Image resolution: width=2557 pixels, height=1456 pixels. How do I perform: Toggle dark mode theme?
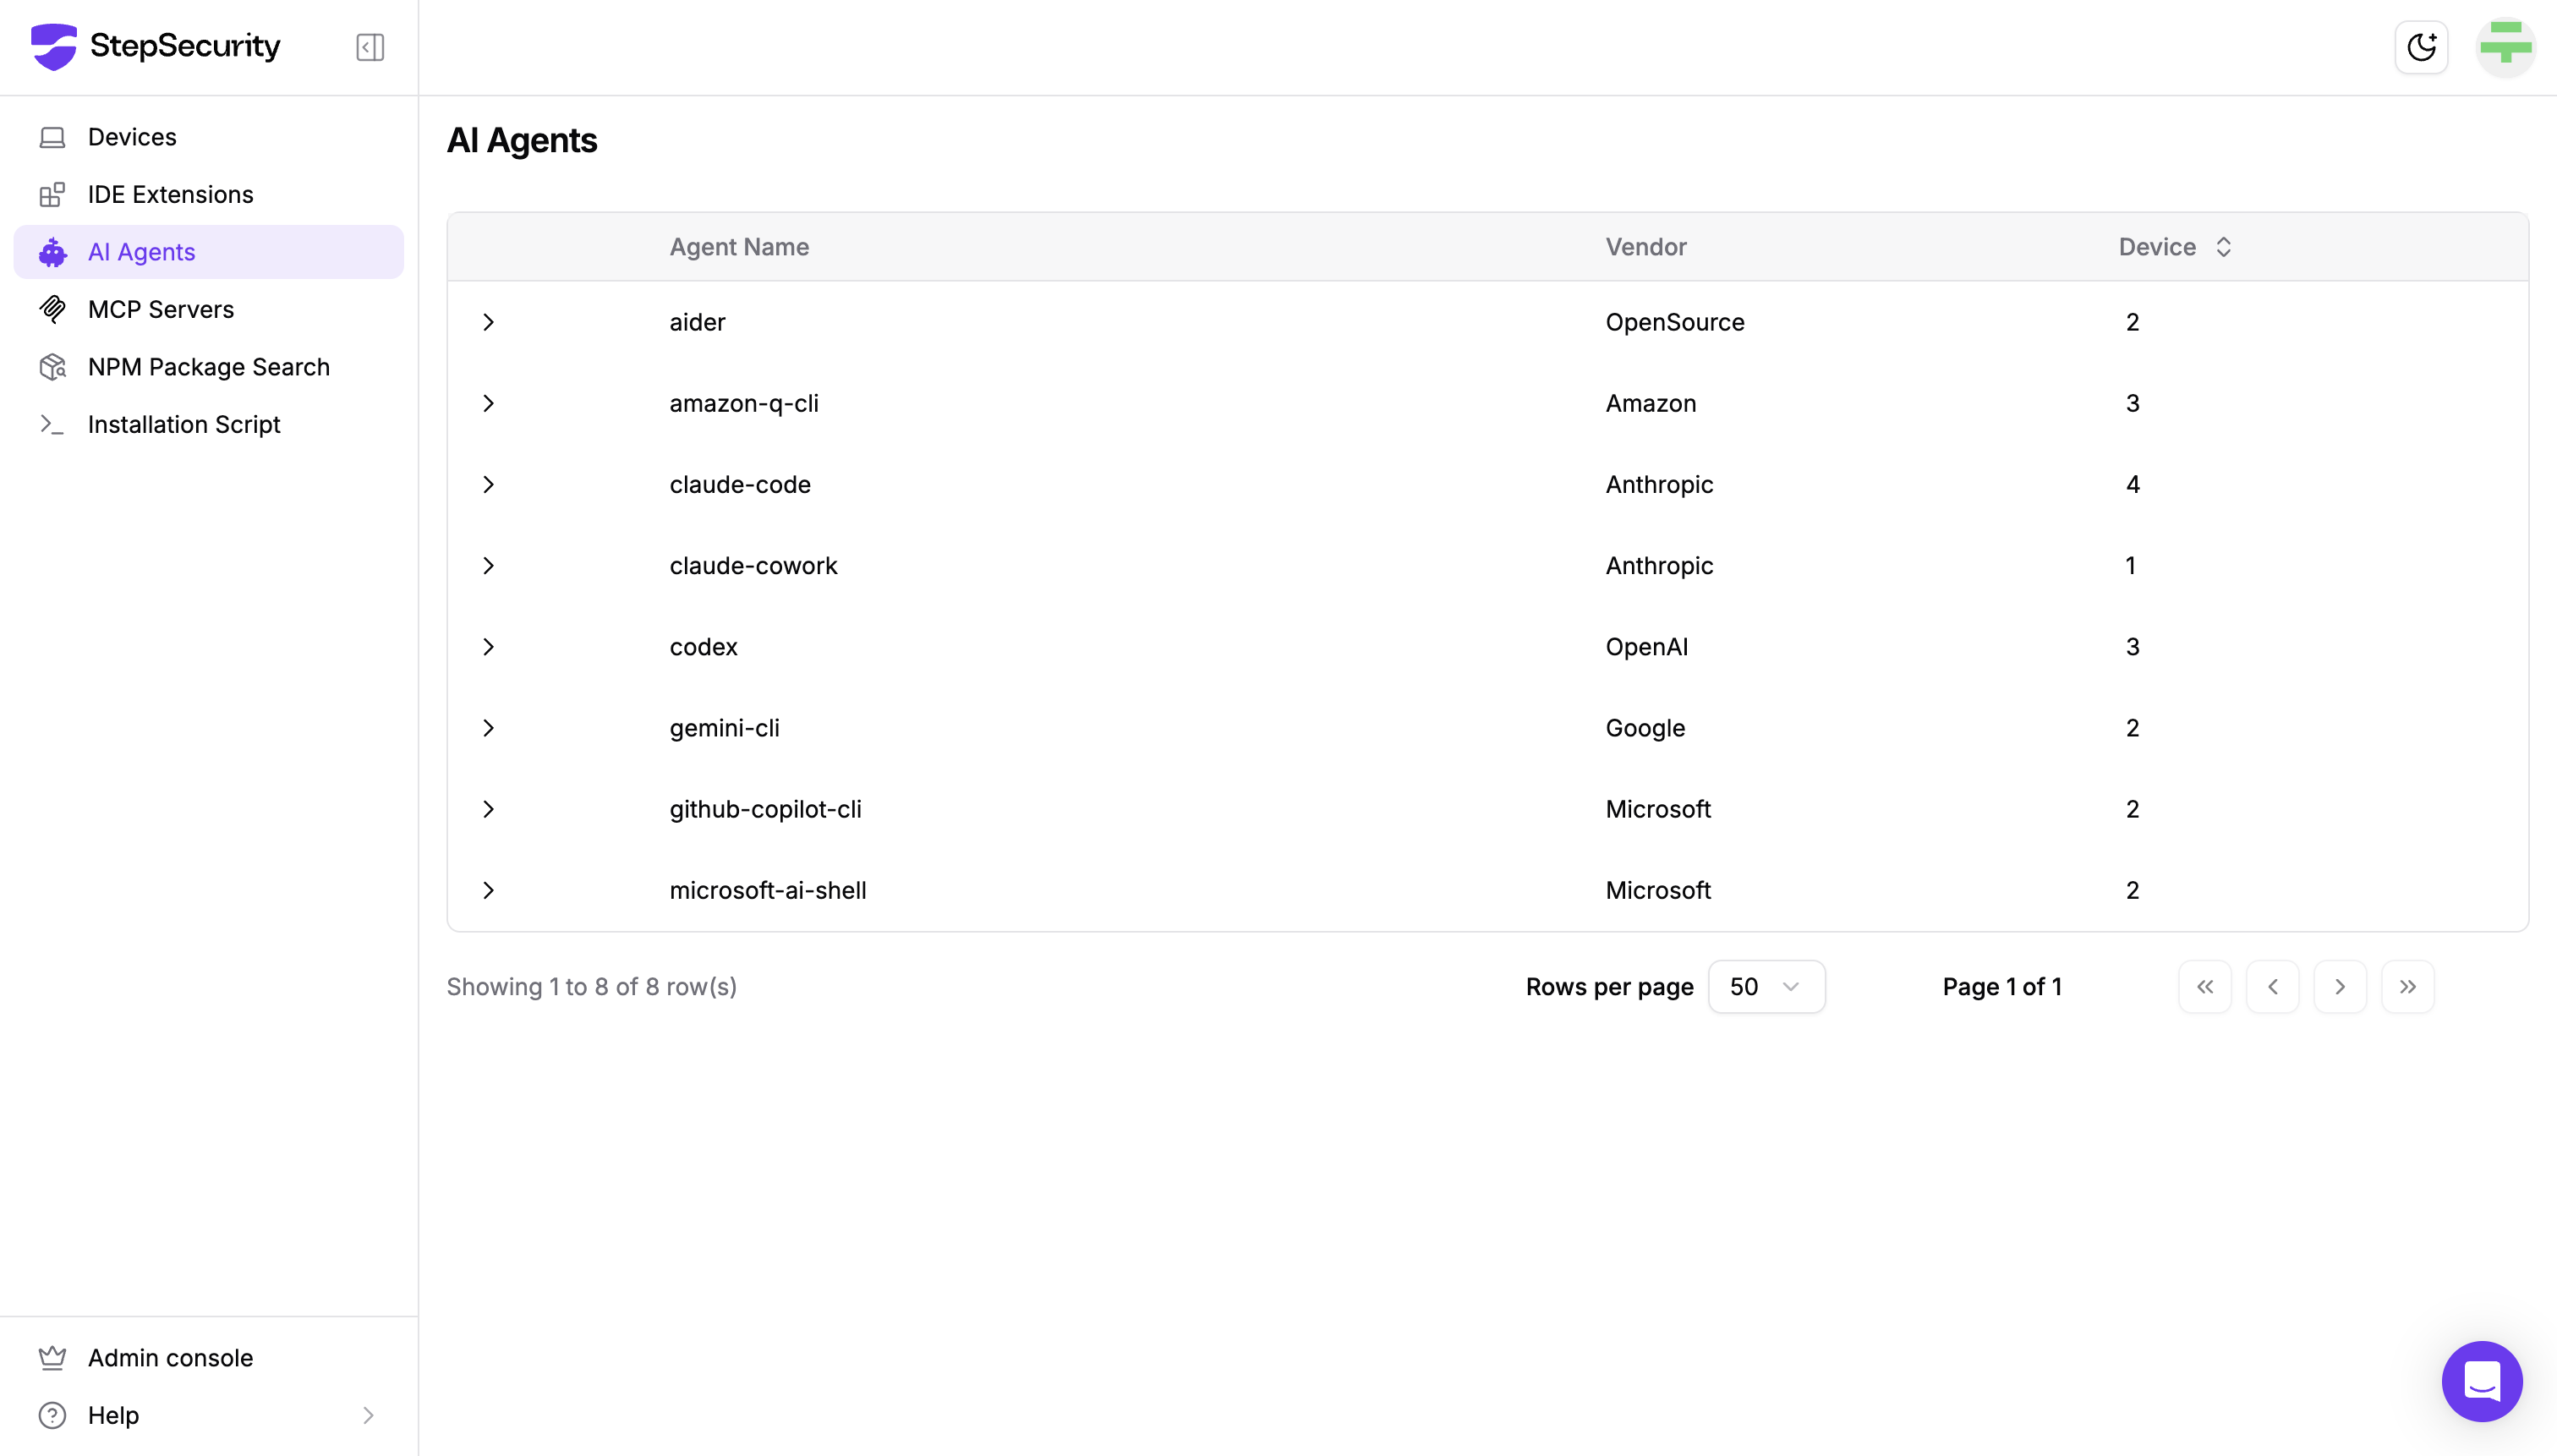2421,47
